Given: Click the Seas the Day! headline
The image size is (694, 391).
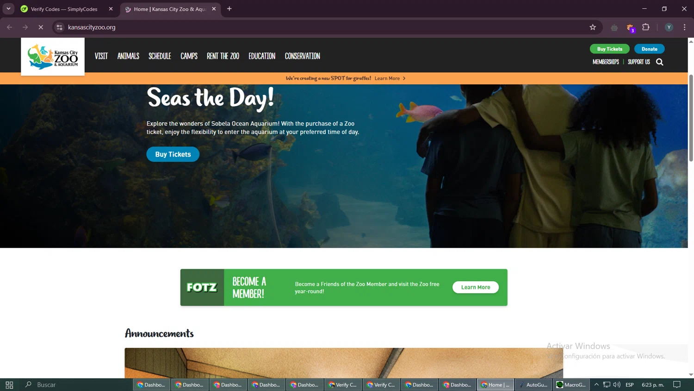Looking at the screenshot, I should [x=211, y=98].
